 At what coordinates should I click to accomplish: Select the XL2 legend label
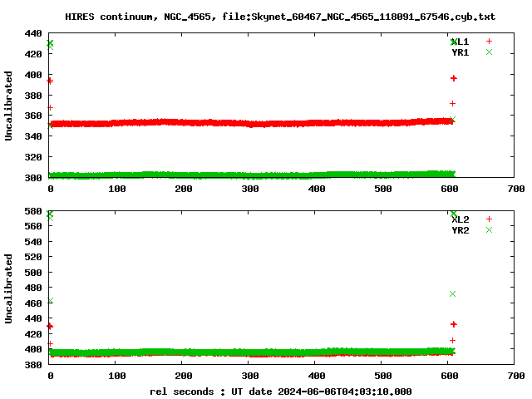(460, 219)
